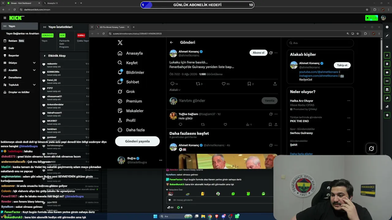Click the Gönderi yayınla button
The height and width of the screenshot is (220, 392).
[x=137, y=141]
